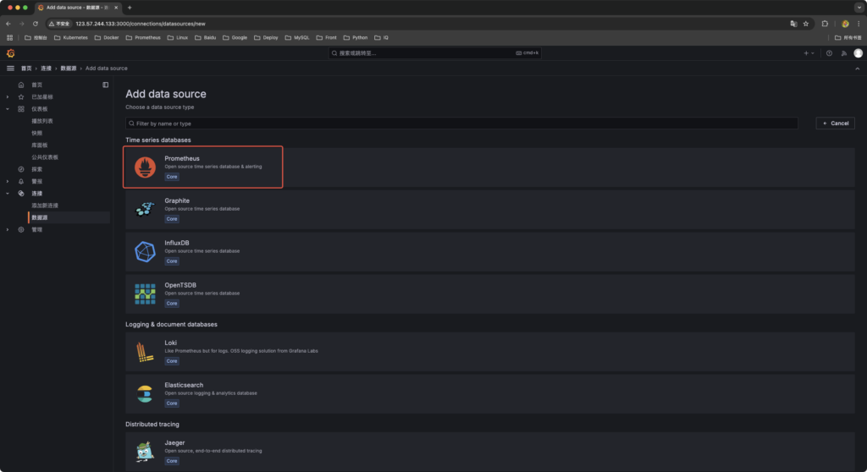Toggle the hamburger navigation menu
Viewport: 867px width, 472px height.
click(10, 68)
